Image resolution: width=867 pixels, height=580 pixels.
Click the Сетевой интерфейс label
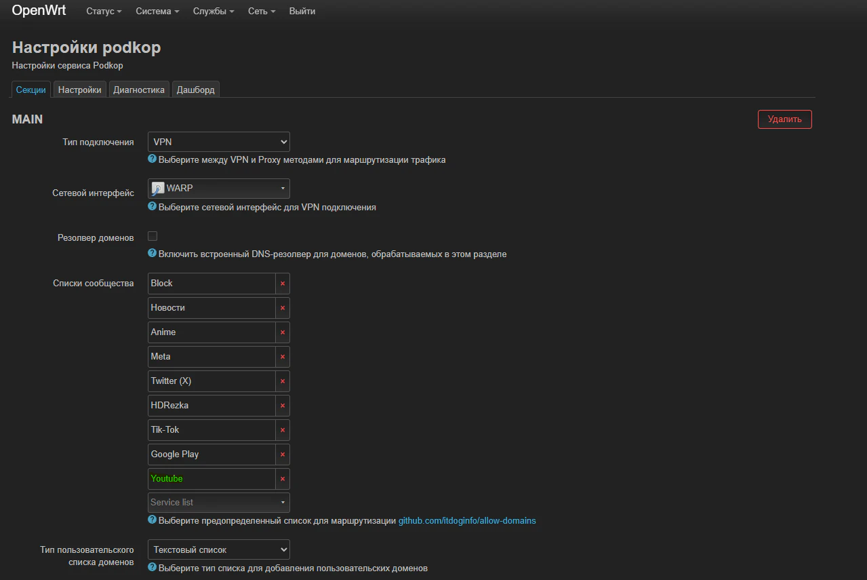pos(93,193)
